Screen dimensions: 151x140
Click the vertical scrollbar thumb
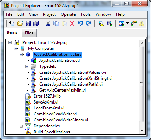142,84
